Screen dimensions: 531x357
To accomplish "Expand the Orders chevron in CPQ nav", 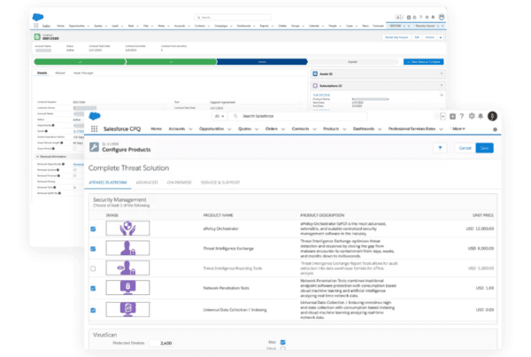I will coord(283,129).
